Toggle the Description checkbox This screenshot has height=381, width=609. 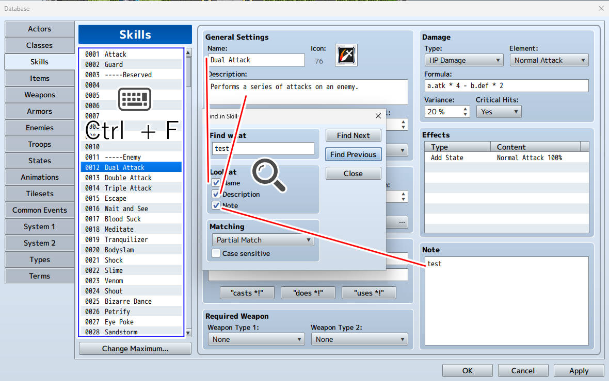(216, 194)
